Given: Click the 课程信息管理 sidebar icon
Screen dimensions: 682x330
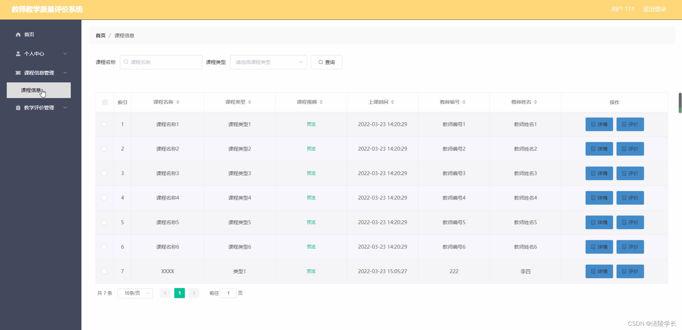Looking at the screenshot, I should pos(18,73).
